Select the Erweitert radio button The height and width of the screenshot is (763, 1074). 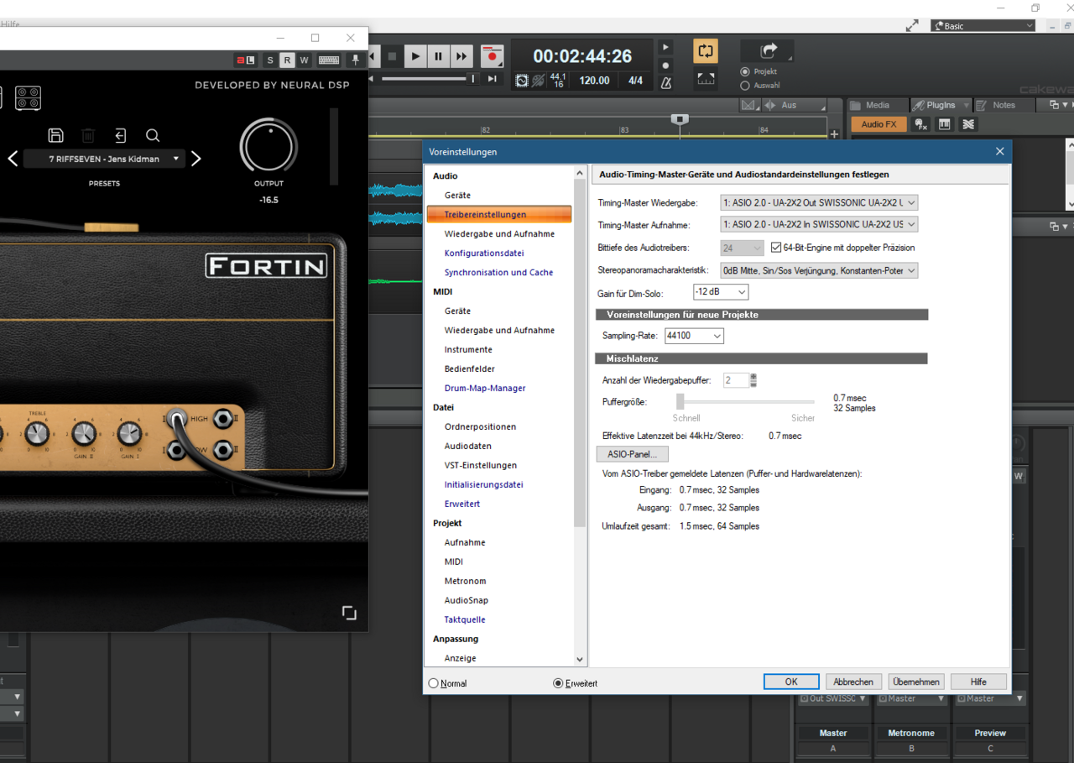coord(558,683)
